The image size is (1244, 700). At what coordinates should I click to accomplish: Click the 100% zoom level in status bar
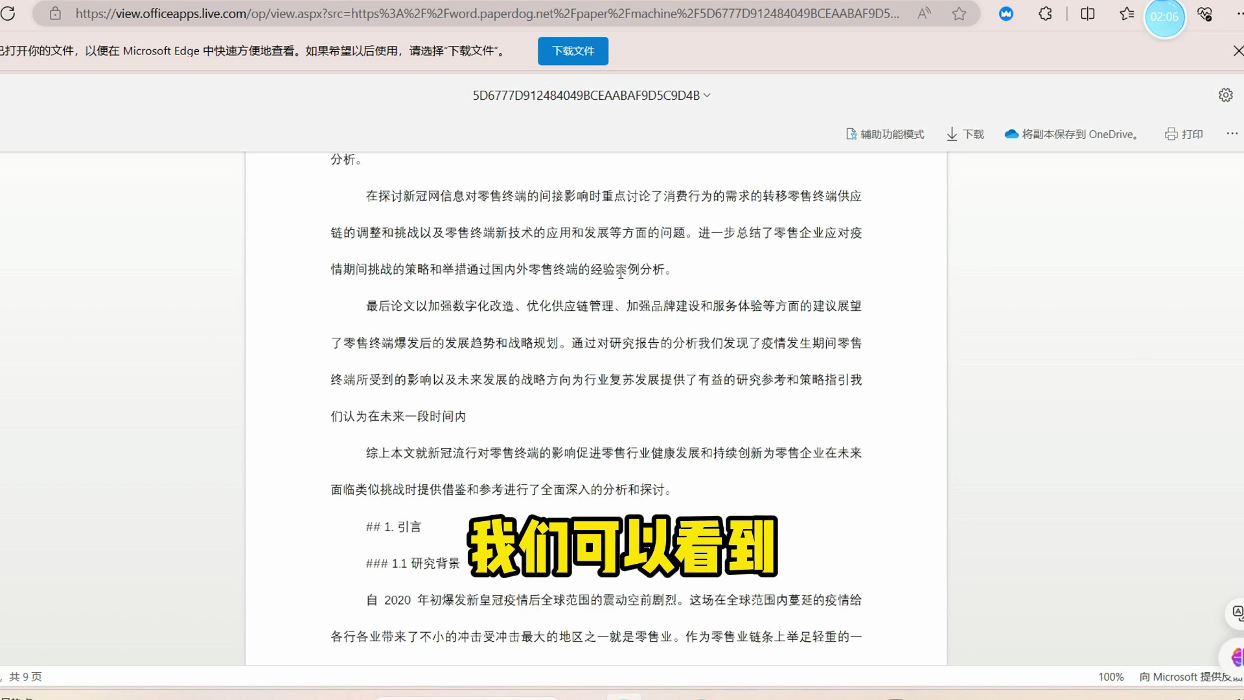click(1111, 677)
